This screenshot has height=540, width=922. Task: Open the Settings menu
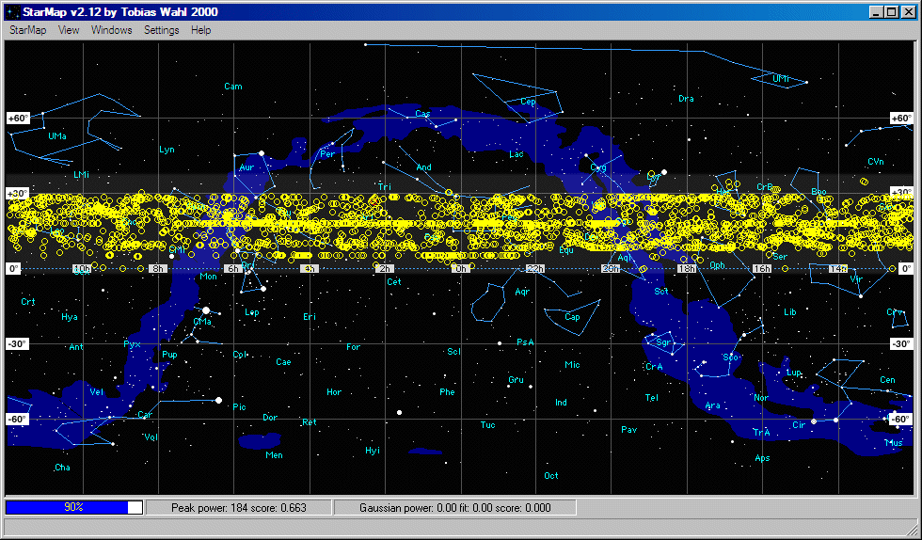click(x=161, y=30)
